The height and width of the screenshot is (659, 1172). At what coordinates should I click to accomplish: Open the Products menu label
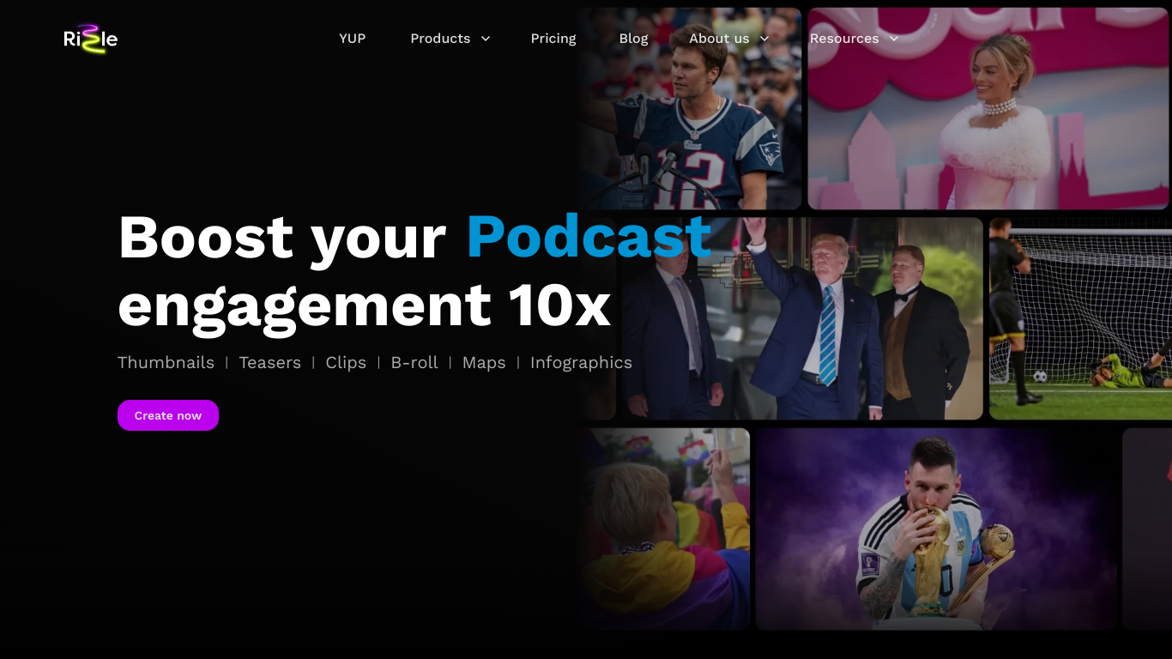[x=440, y=39]
